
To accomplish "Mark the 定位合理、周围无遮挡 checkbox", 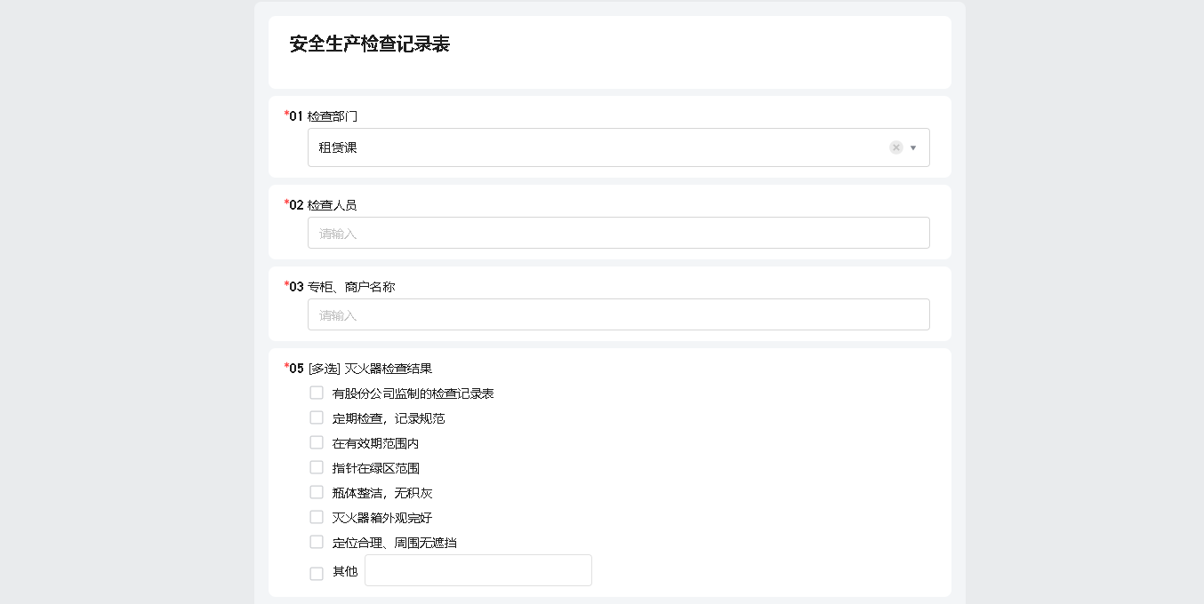I will click(x=317, y=542).
